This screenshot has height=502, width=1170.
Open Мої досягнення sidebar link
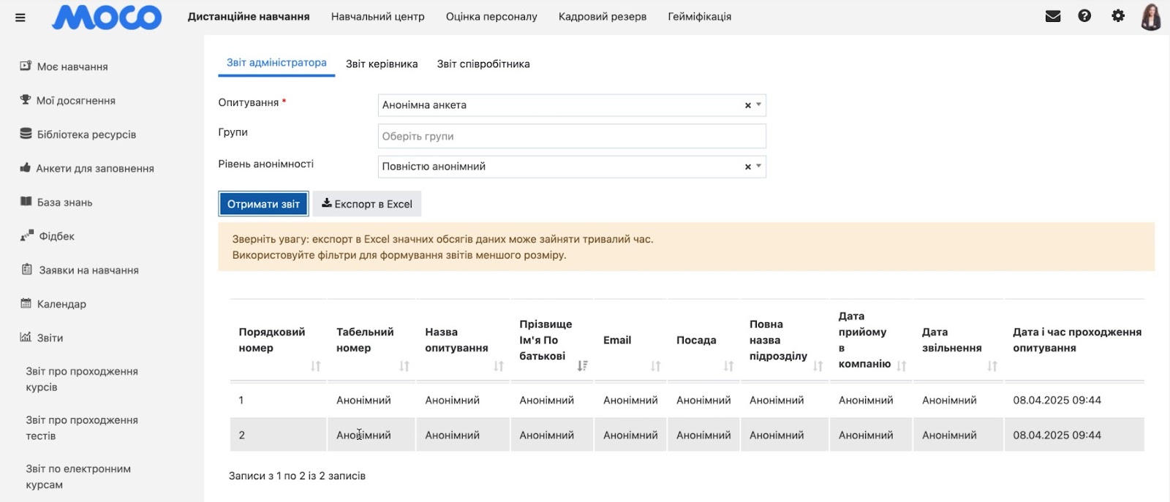[x=76, y=100]
